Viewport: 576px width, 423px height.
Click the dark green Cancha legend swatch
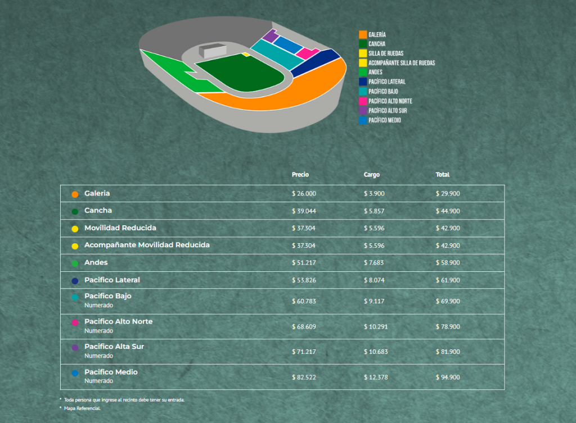click(363, 44)
